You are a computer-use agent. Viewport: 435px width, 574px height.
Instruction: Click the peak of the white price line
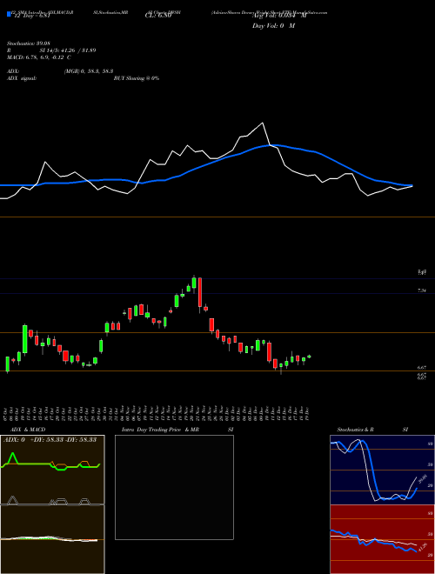pyautogui.click(x=263, y=123)
